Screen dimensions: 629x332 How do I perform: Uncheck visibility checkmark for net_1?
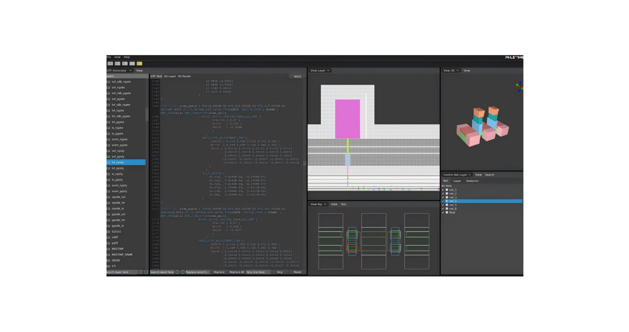pos(443,190)
